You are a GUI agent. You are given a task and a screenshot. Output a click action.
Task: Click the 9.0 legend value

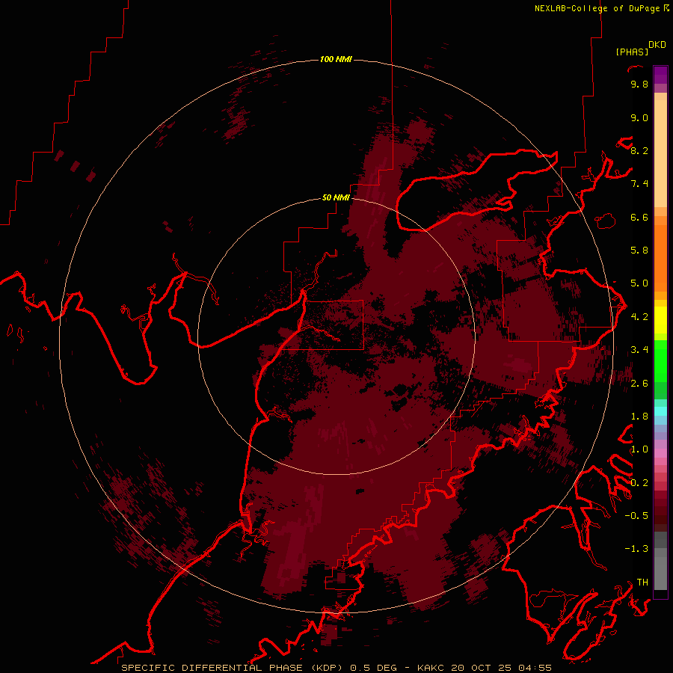(x=639, y=117)
